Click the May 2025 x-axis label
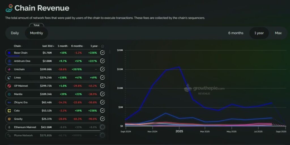Screen dimensions: 290x145 pos(231,131)
